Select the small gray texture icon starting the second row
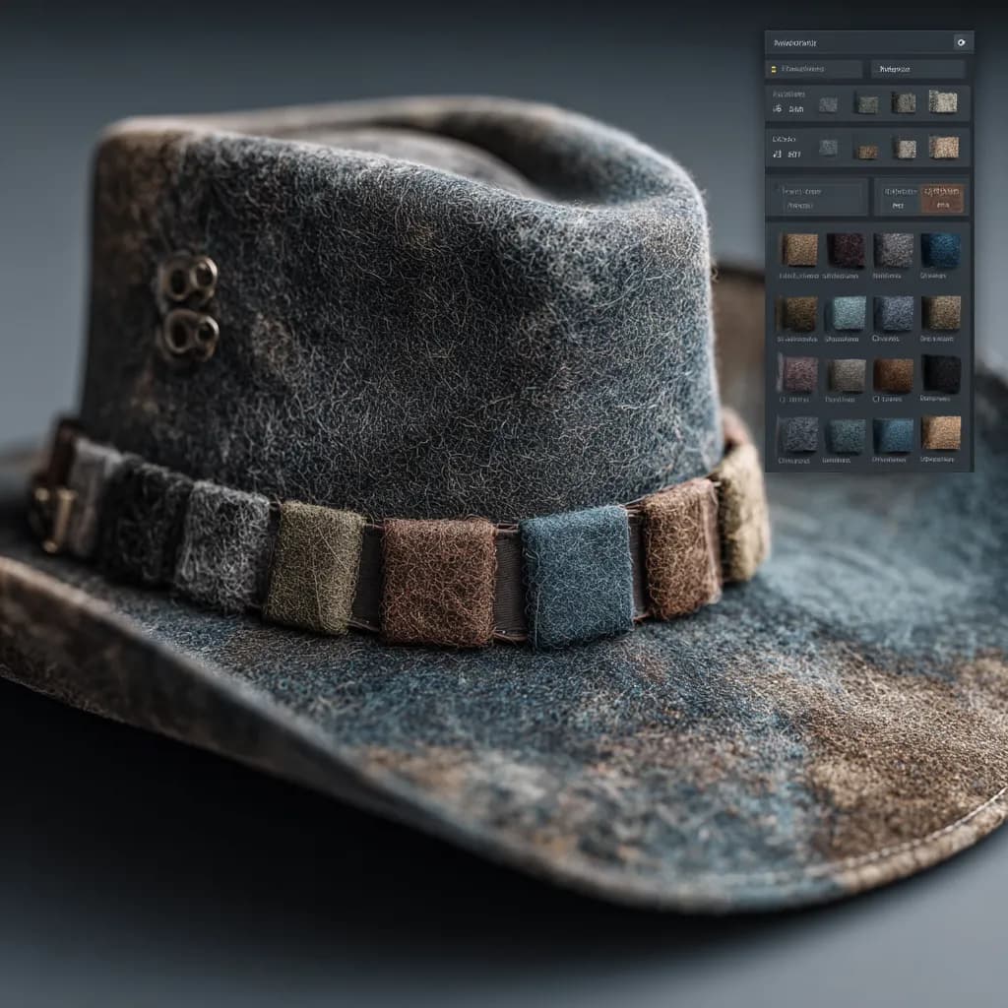Image resolution: width=1008 pixels, height=1008 pixels. [829, 147]
